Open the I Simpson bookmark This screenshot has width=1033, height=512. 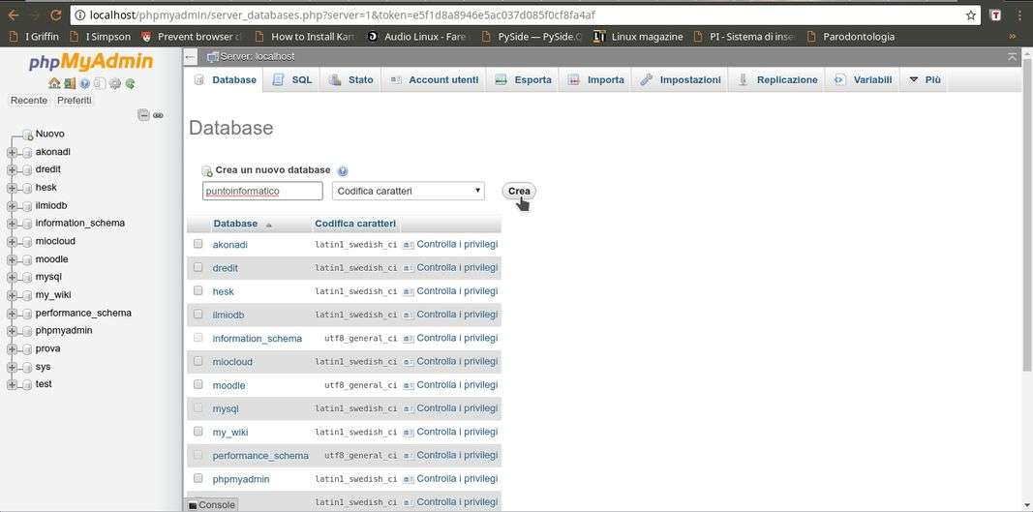[x=100, y=37]
